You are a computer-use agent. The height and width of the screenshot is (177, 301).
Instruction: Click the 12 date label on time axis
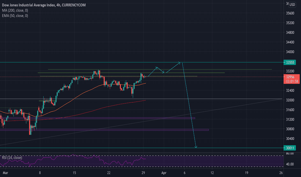[212, 173]
